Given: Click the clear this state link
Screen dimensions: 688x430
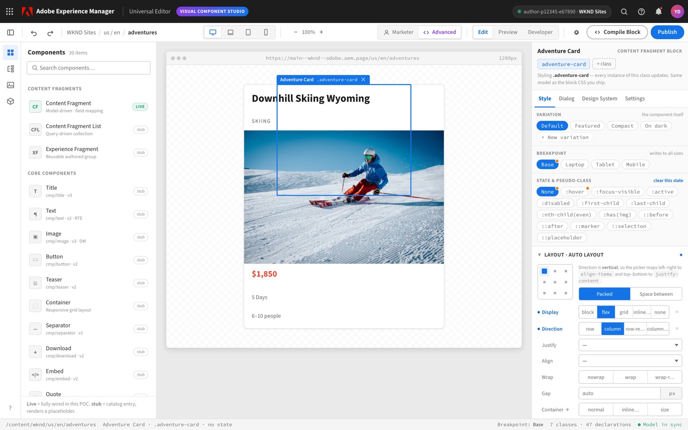Looking at the screenshot, I should (x=668, y=181).
